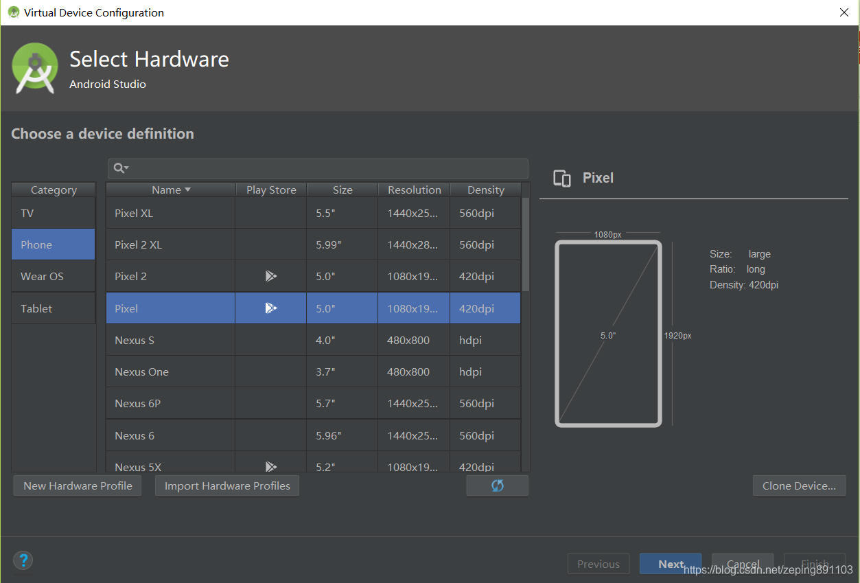Select the Nexus One device row
The image size is (860, 583).
314,371
